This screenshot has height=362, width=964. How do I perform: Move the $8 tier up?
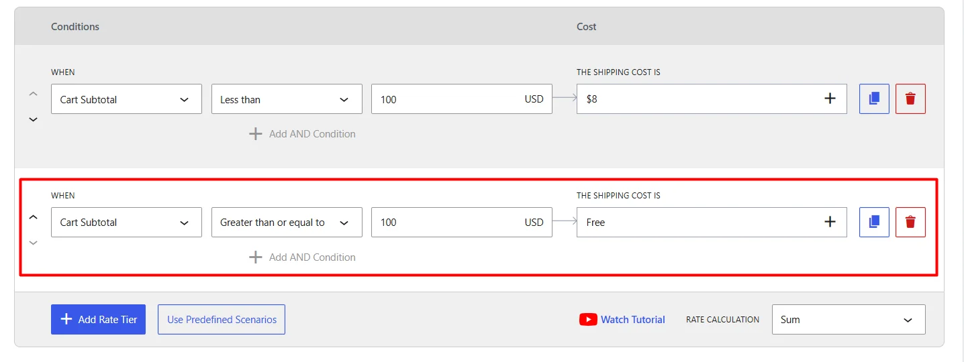[x=33, y=94]
